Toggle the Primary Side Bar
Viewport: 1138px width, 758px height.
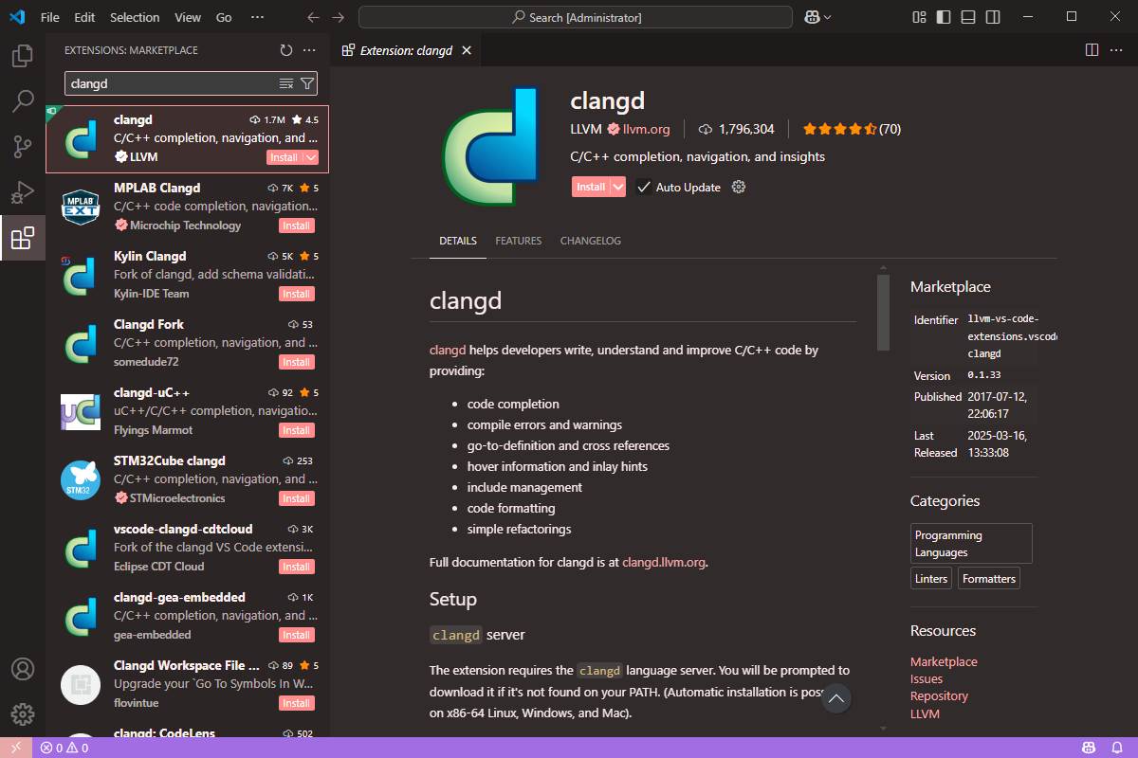(943, 17)
